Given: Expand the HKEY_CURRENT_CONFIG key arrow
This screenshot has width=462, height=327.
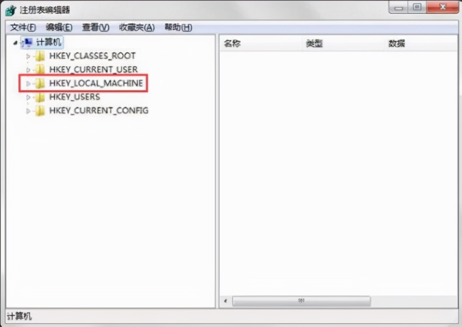Looking at the screenshot, I should coord(28,111).
